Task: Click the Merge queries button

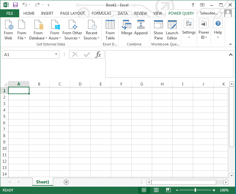Action: [x=127, y=28]
